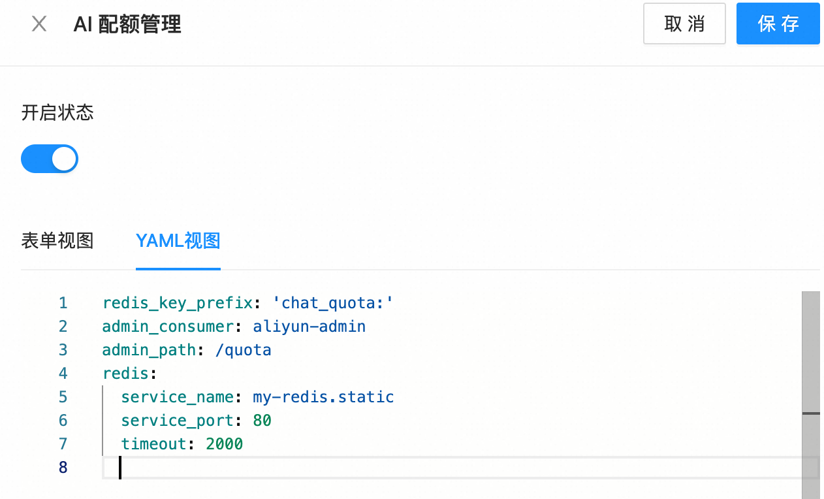This screenshot has width=824, height=499.
Task: Click line number 8 in the editor gutter
Action: 63,468
